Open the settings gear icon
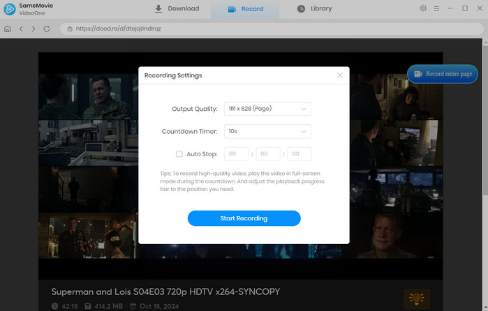The image size is (488, 311). click(x=423, y=8)
